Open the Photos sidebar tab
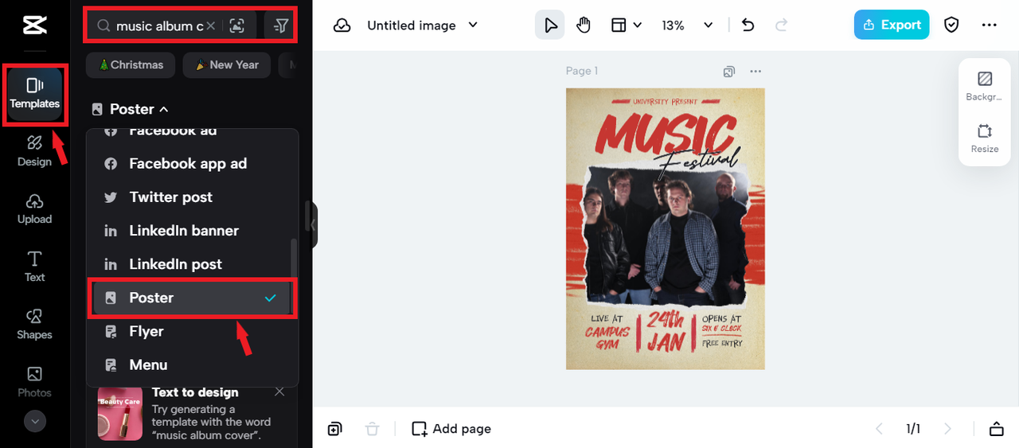Image resolution: width=1019 pixels, height=448 pixels. (34, 383)
